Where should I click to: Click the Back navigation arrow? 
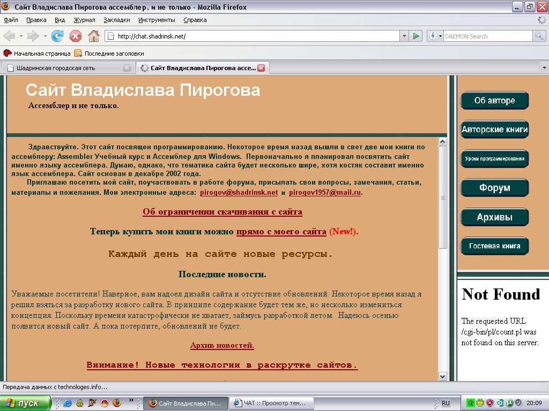pos(10,36)
